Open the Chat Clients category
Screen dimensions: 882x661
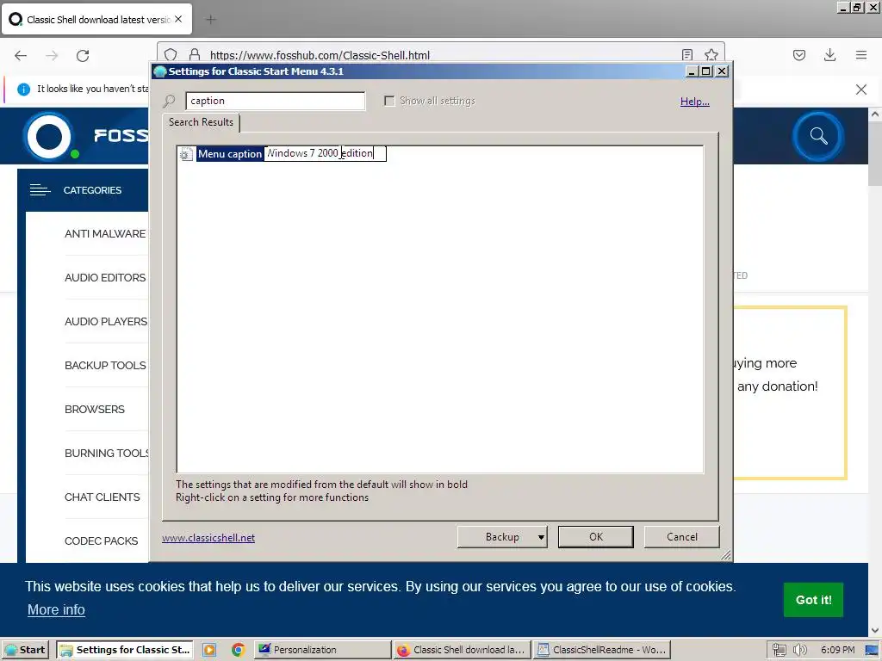click(102, 497)
